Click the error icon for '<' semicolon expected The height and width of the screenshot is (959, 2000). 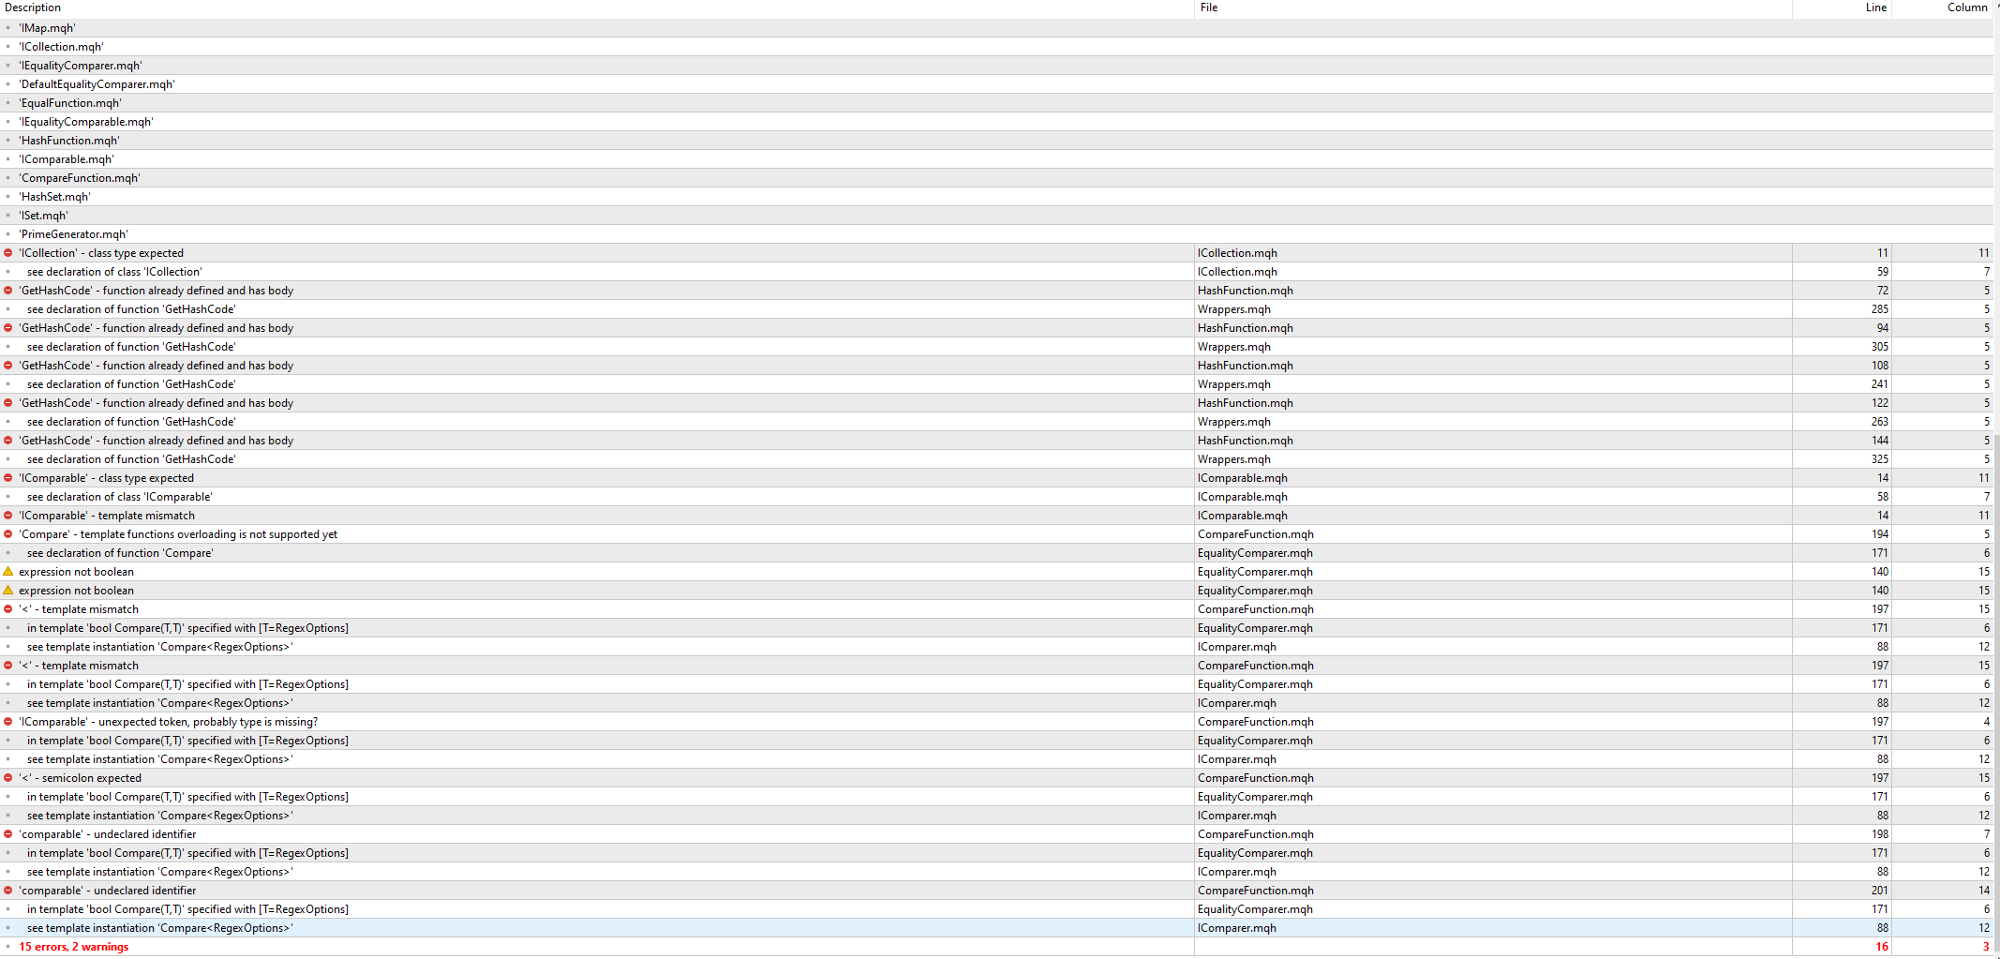click(8, 778)
